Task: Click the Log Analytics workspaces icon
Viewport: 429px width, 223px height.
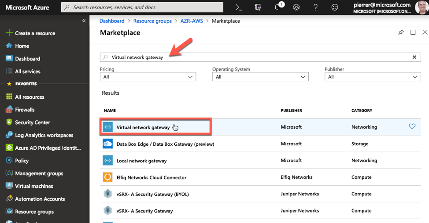Action: [x=9, y=135]
